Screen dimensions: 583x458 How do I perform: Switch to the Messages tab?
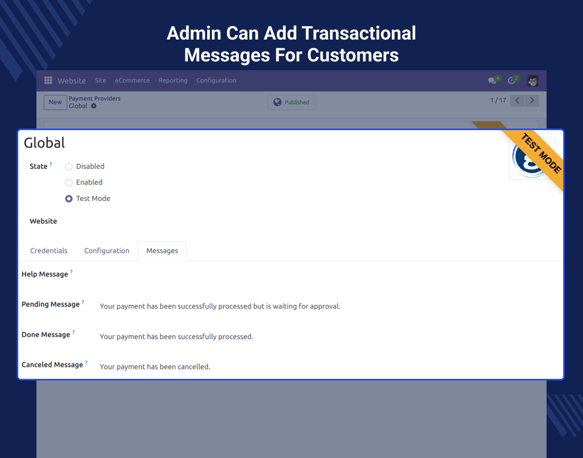(x=162, y=251)
